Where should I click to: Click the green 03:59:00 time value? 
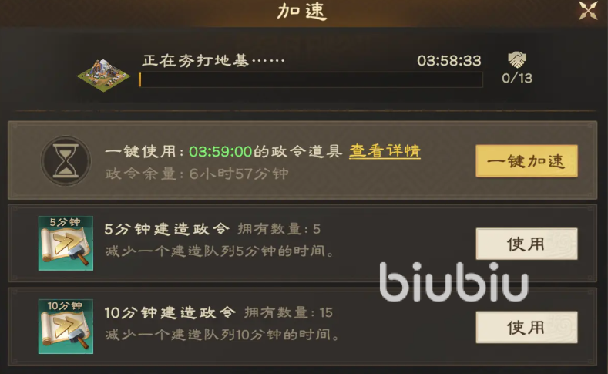[220, 151]
